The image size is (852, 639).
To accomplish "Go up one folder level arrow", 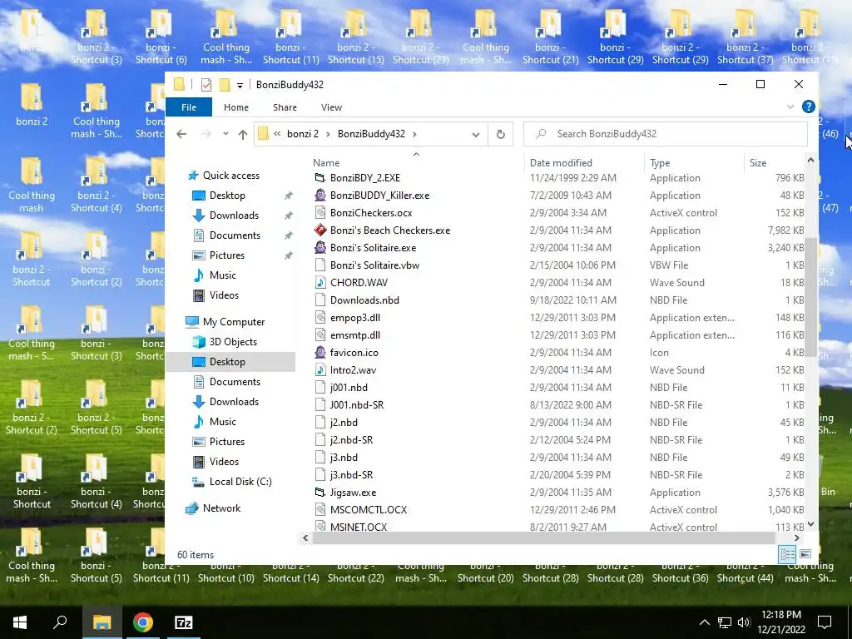I will 242,134.
